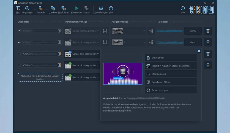Click the Löschen toolbar icon

(x=53, y=8)
